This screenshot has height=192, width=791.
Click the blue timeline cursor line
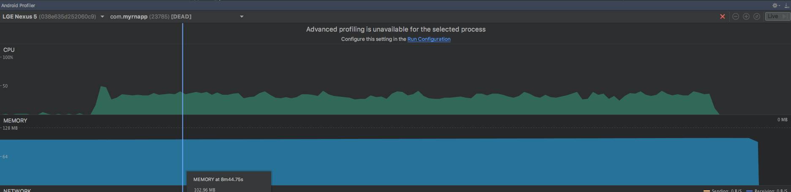[x=182, y=76]
